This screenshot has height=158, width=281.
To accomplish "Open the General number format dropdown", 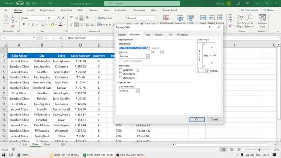I will point(154,18).
